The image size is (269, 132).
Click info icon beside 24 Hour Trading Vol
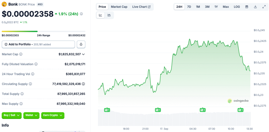point(33,74)
